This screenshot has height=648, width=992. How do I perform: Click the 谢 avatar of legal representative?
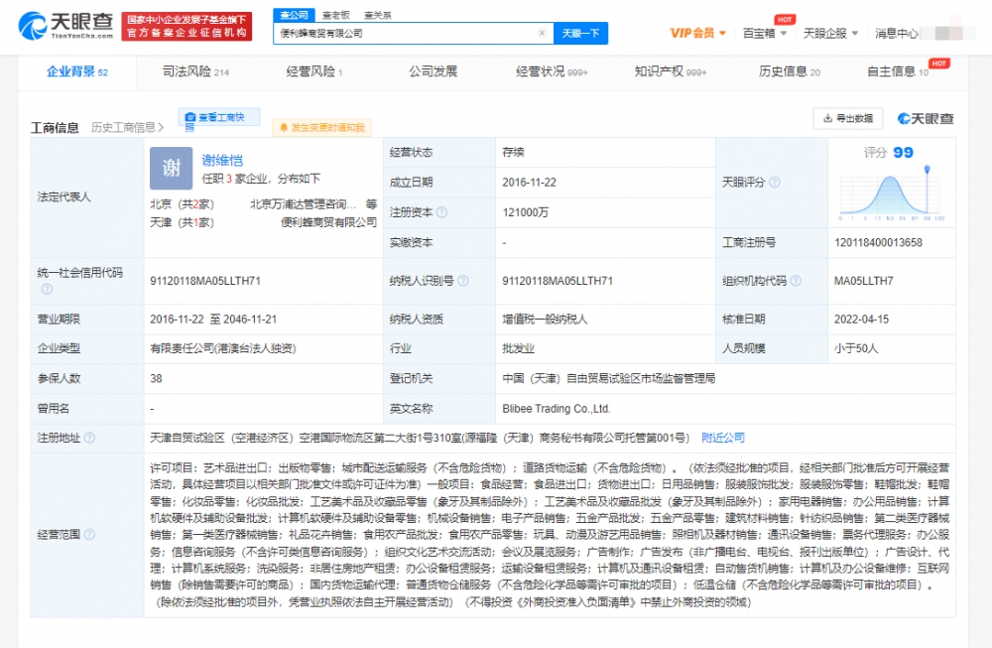[x=171, y=168]
